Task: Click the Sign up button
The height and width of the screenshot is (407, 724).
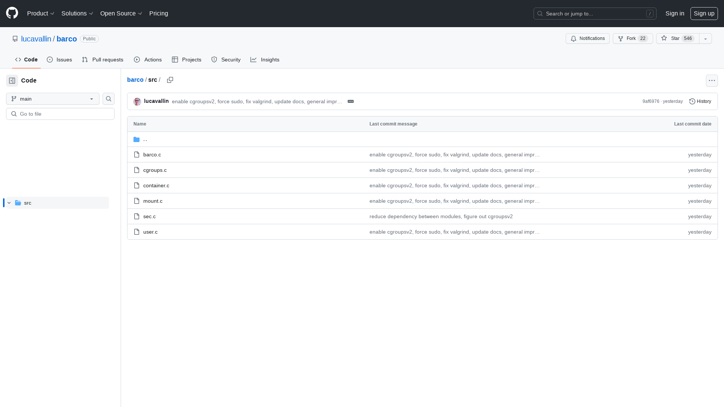Action: point(704,14)
